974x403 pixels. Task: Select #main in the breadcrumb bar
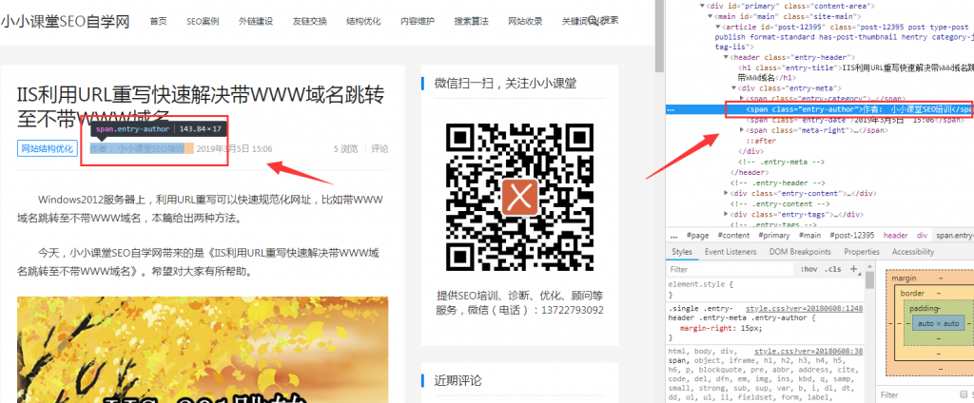(x=809, y=236)
